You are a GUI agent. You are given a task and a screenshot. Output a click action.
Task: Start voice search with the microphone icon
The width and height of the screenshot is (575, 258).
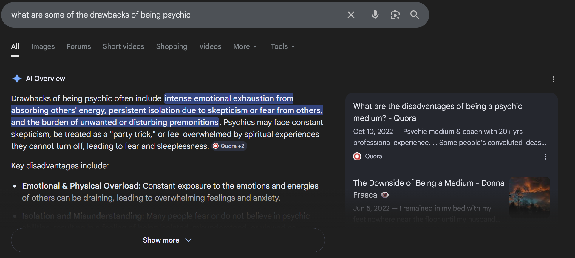pos(375,15)
